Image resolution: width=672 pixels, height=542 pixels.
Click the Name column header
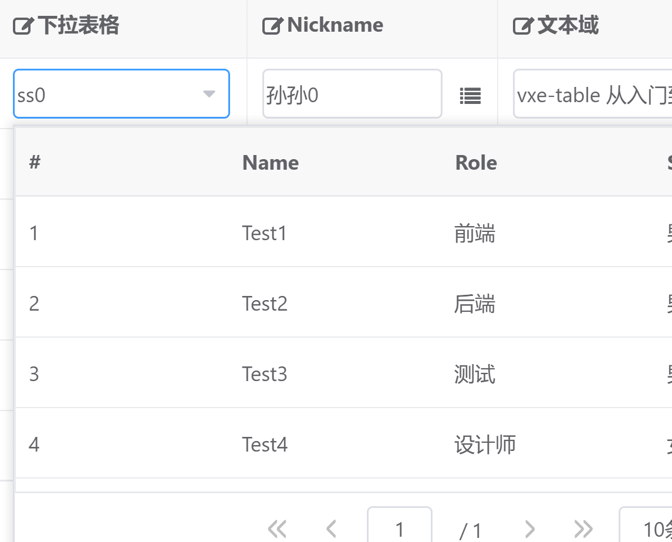pyautogui.click(x=270, y=163)
